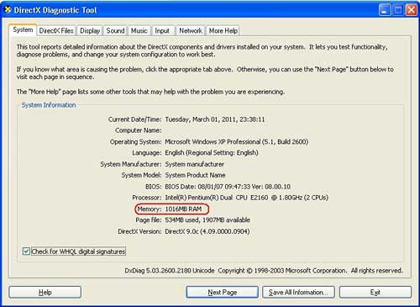Select the Sound tab

tap(115, 30)
